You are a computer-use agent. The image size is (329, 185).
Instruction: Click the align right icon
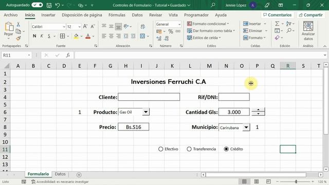119,36
